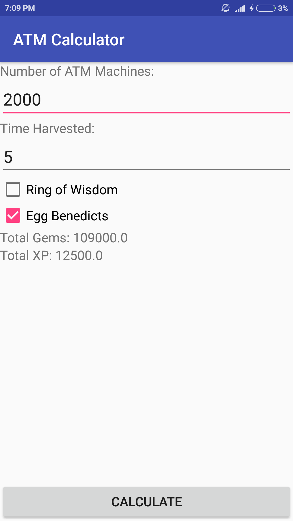Uncheck the Egg Benedicts checkbox
The image size is (293, 521).
(13, 215)
